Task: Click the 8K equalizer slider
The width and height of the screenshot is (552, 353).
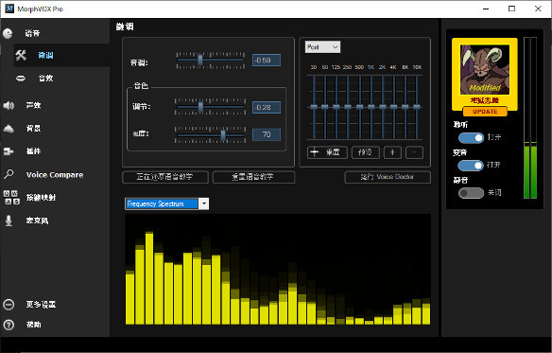Action: pyautogui.click(x=405, y=107)
